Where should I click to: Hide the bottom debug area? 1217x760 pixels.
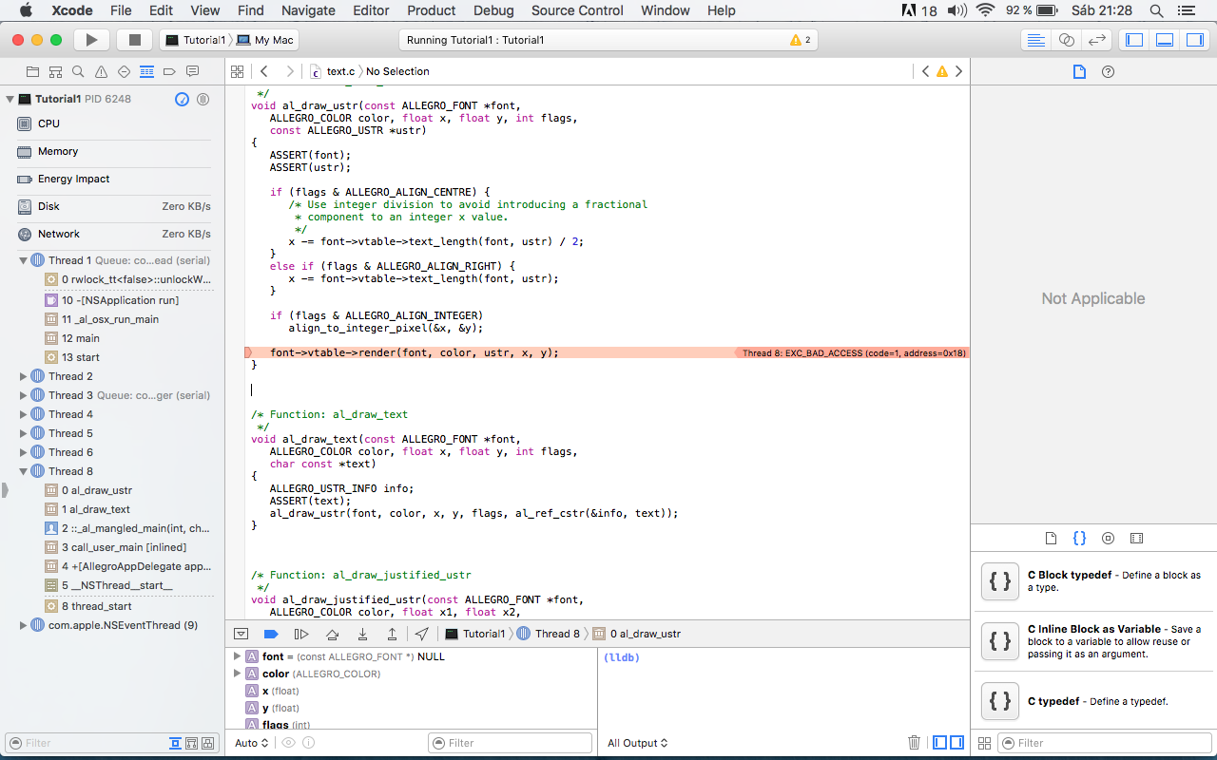click(241, 634)
